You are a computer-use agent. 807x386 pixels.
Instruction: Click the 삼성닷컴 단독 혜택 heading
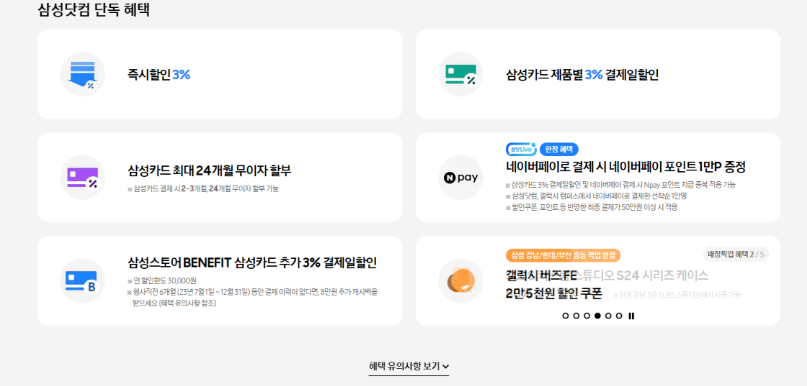tap(94, 10)
